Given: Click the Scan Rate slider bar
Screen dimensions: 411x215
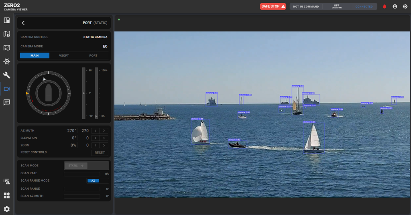Looking at the screenshot, I should [x=82, y=174].
